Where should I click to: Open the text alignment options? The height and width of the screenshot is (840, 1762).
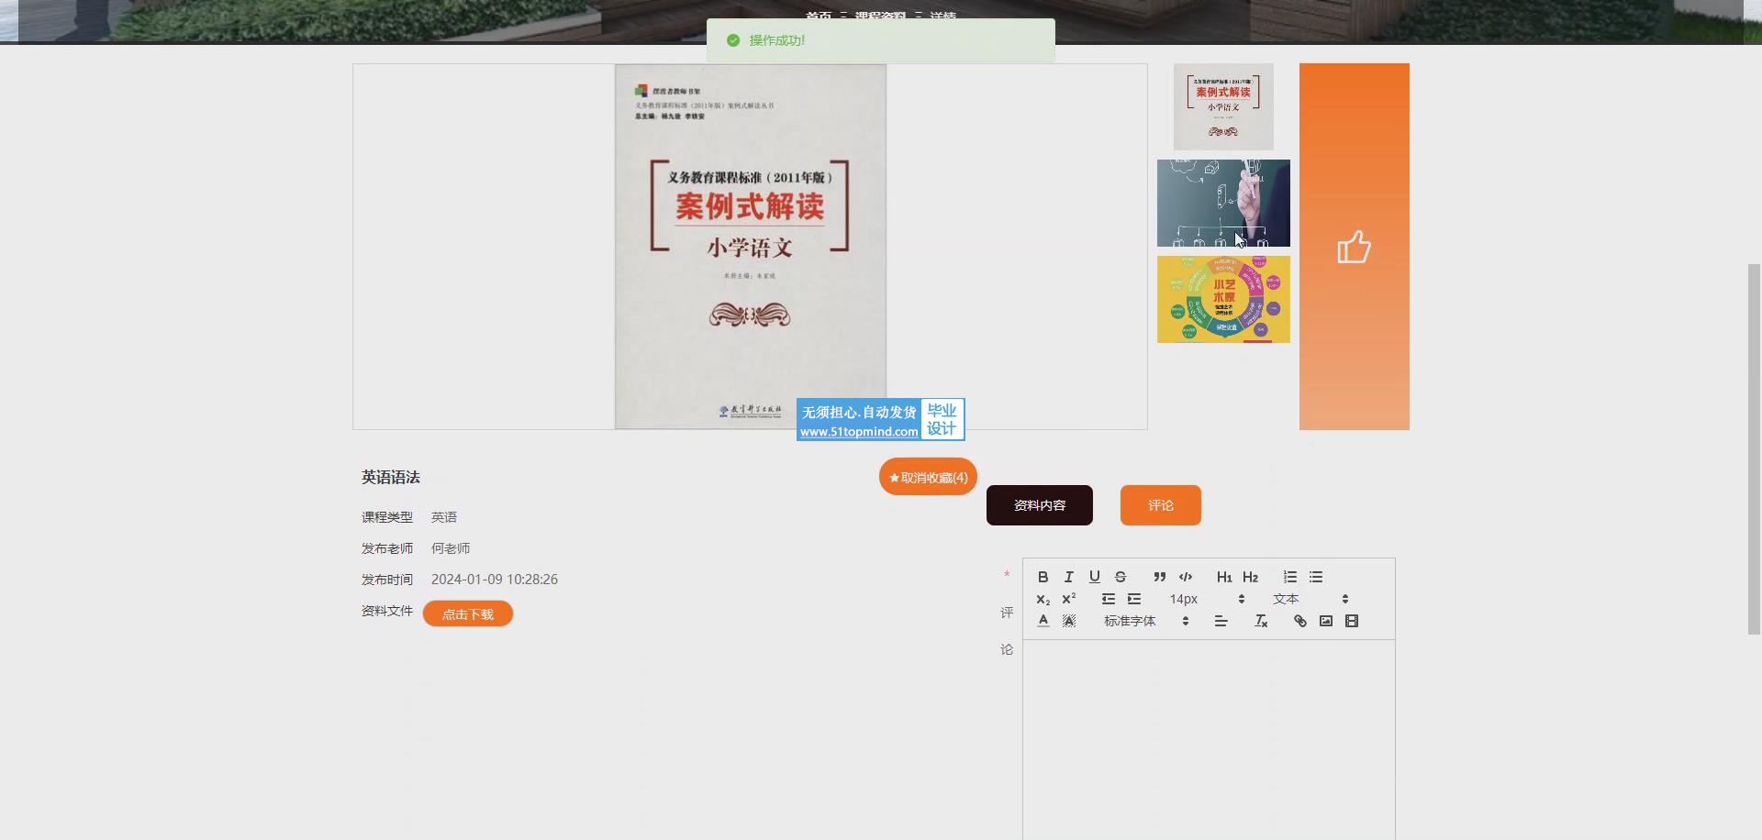click(x=1221, y=621)
